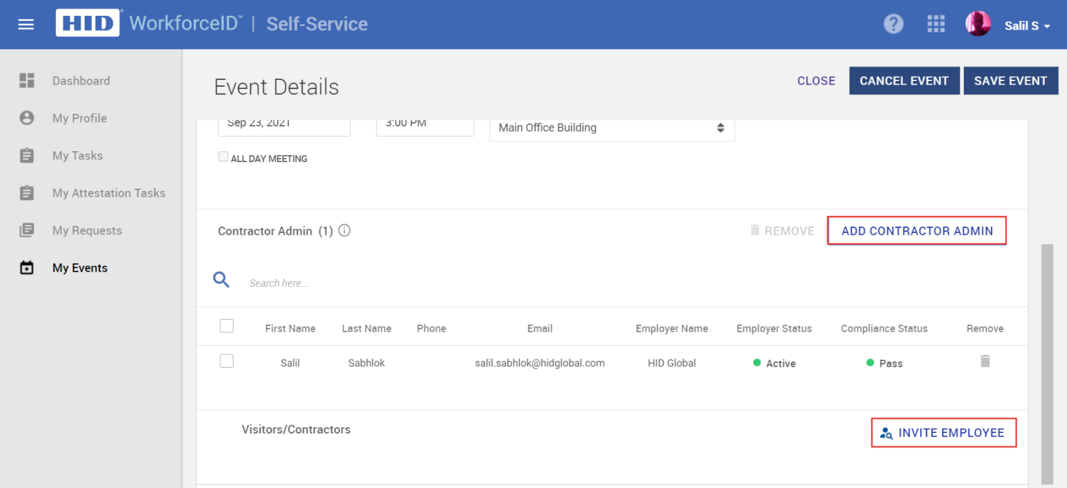
Task: Click the My Events calendar icon
Action: (x=27, y=267)
